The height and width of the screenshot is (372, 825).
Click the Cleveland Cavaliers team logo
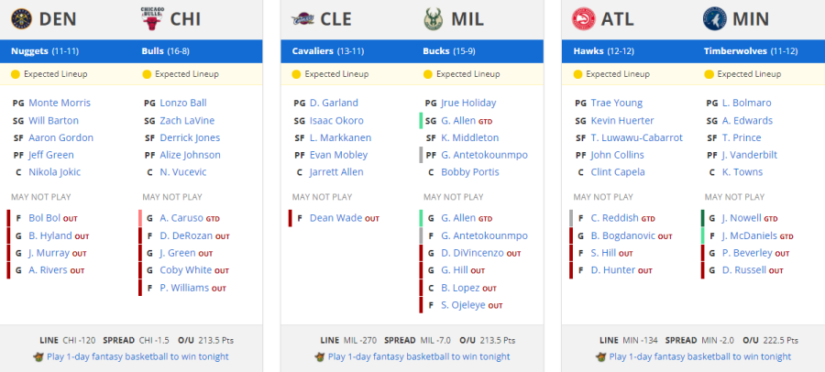[303, 19]
